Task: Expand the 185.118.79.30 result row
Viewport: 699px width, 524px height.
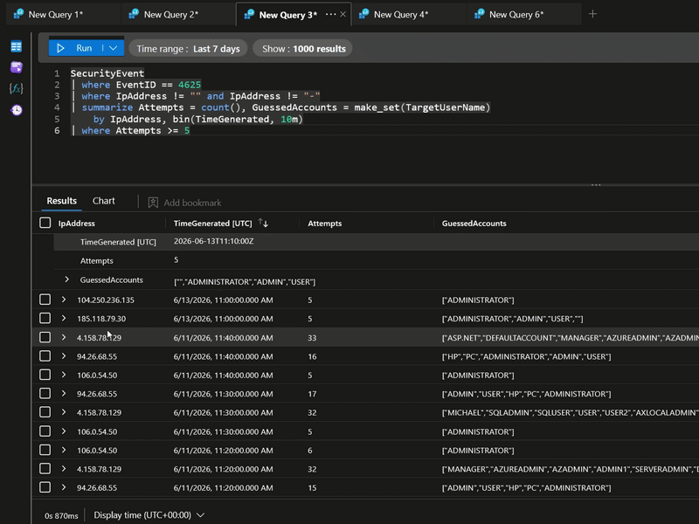Action: (x=64, y=318)
